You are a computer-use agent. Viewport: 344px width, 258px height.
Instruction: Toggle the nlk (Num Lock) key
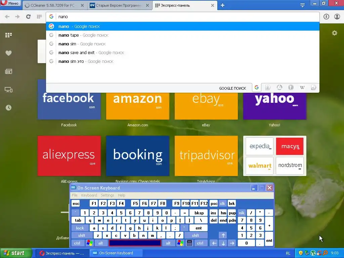click(242, 213)
